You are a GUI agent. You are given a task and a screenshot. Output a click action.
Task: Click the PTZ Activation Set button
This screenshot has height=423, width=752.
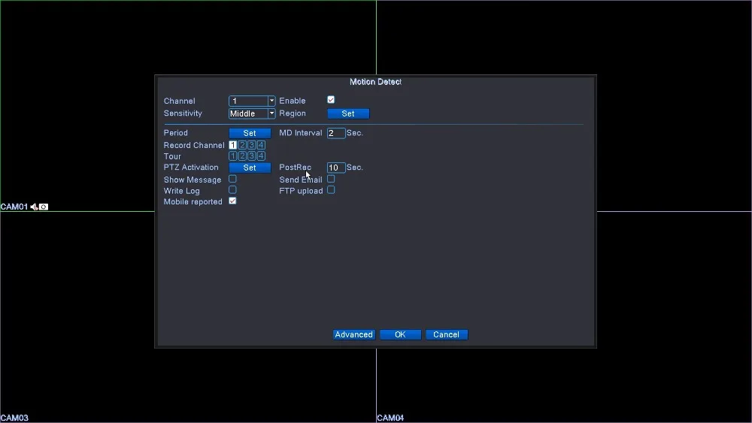(250, 168)
